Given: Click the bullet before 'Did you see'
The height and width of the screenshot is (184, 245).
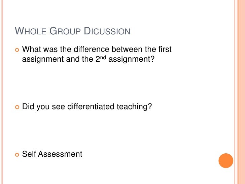Looking at the screenshot, I should (x=17, y=107).
